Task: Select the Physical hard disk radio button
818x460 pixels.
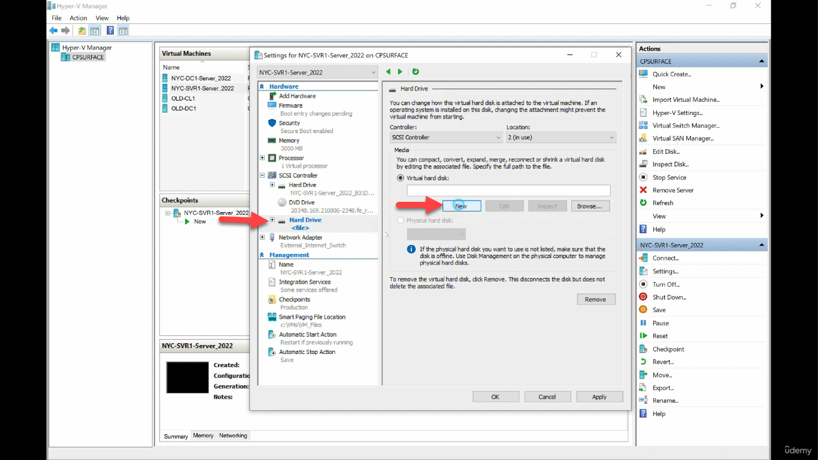Action: pyautogui.click(x=401, y=220)
